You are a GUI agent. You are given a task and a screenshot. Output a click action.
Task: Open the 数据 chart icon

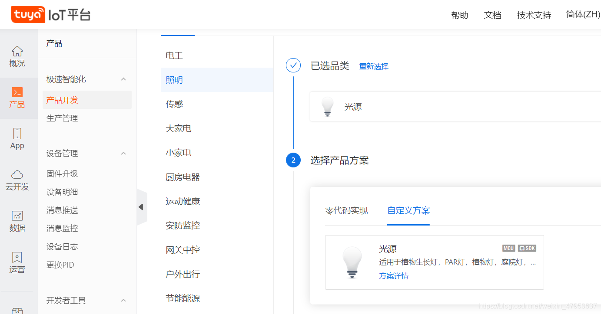[x=17, y=216]
